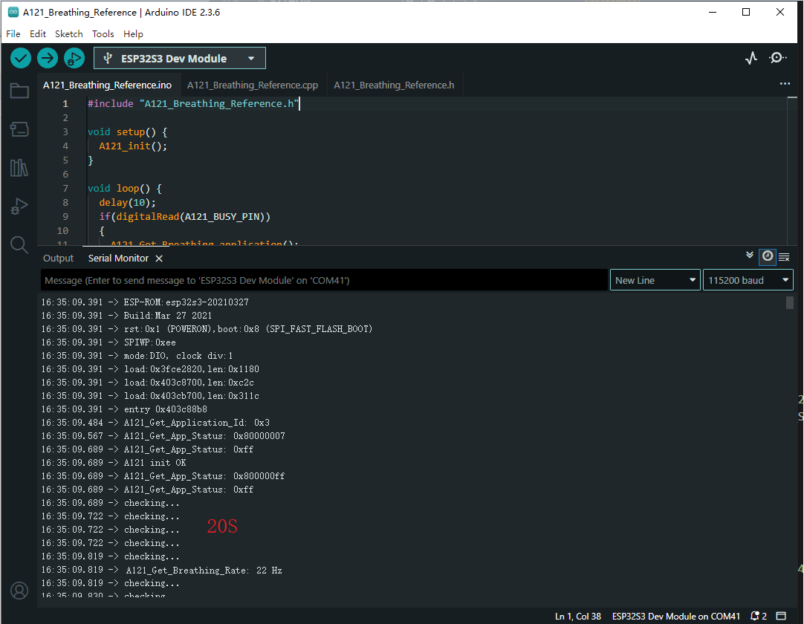Start debugging with the Debug icon
Screen dimensions: 804x624
(x=74, y=58)
